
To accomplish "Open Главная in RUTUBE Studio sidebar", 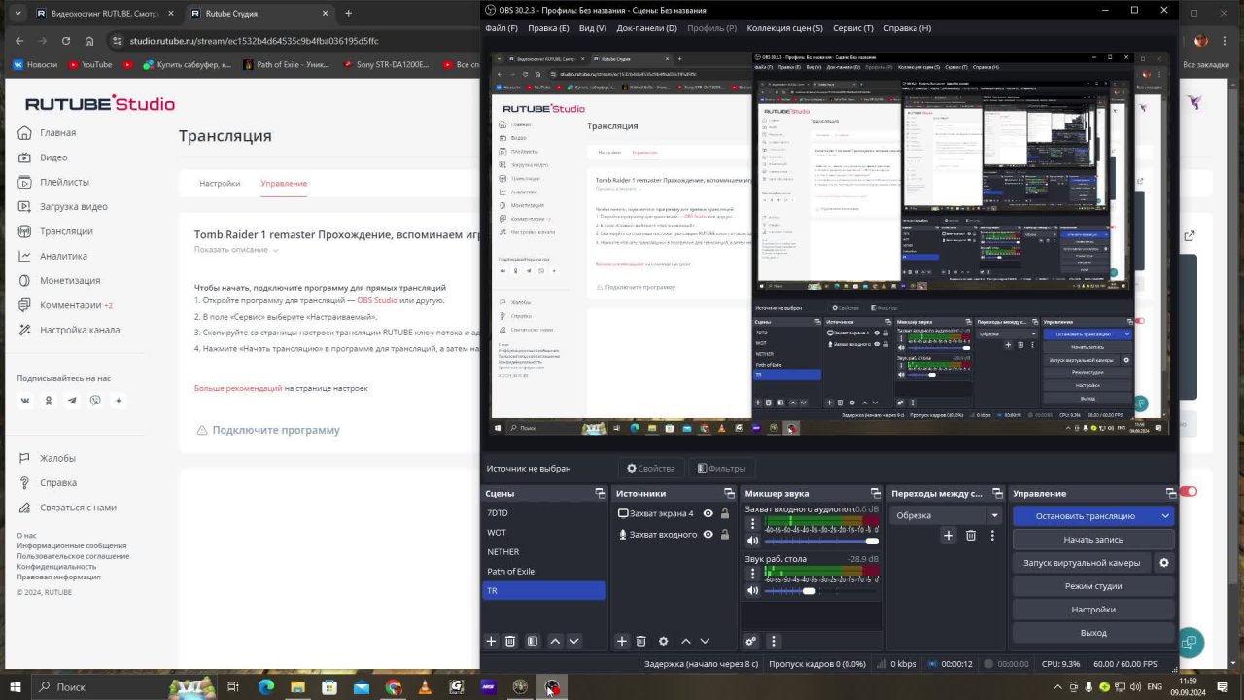I will tap(57, 132).
